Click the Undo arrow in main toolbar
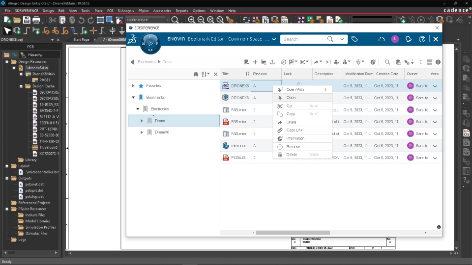 pyautogui.click(x=81, y=20)
